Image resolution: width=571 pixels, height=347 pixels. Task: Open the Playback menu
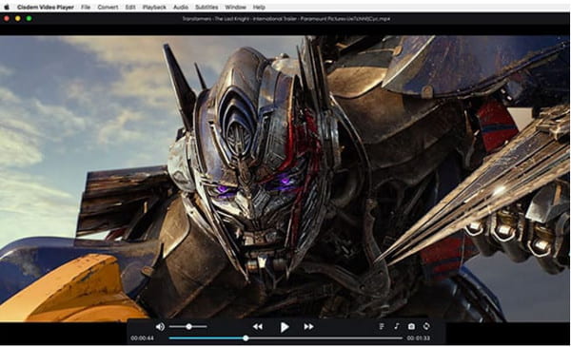[154, 7]
